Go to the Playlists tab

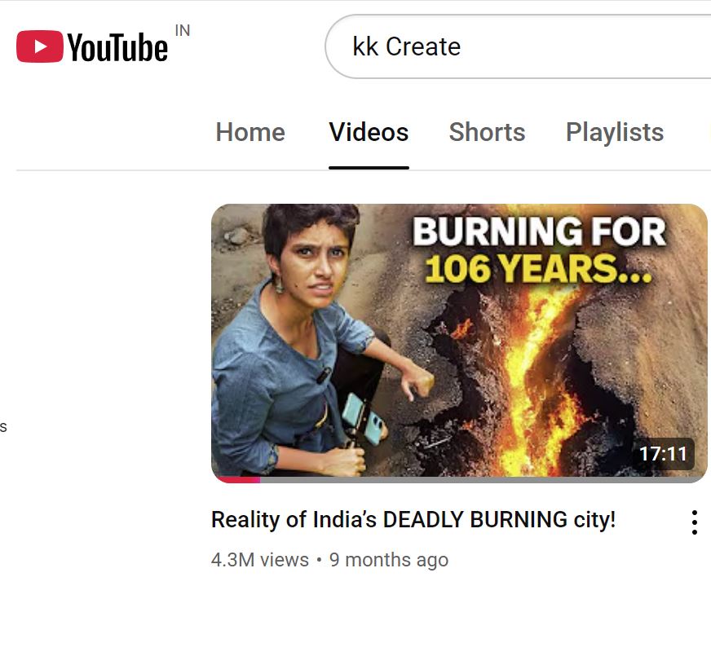pos(615,132)
